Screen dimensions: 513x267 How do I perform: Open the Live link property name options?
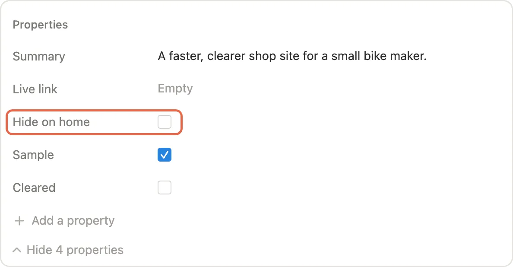[35, 89]
